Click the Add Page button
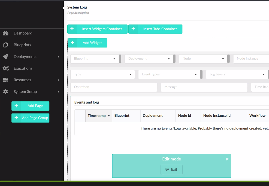This screenshot has height=186, width=269. click(30, 106)
